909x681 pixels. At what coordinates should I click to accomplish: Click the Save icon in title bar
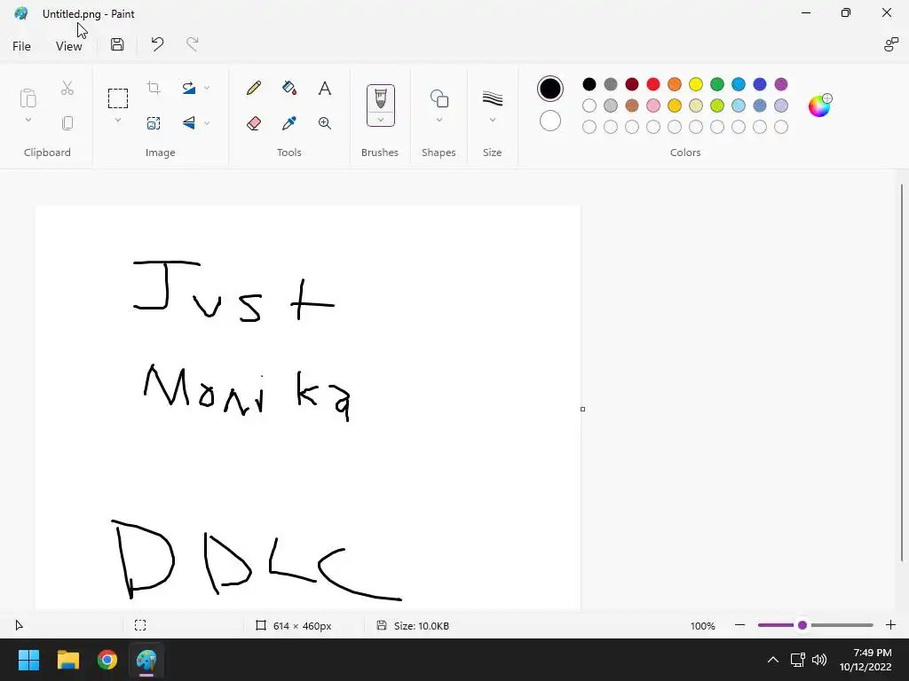coord(117,44)
